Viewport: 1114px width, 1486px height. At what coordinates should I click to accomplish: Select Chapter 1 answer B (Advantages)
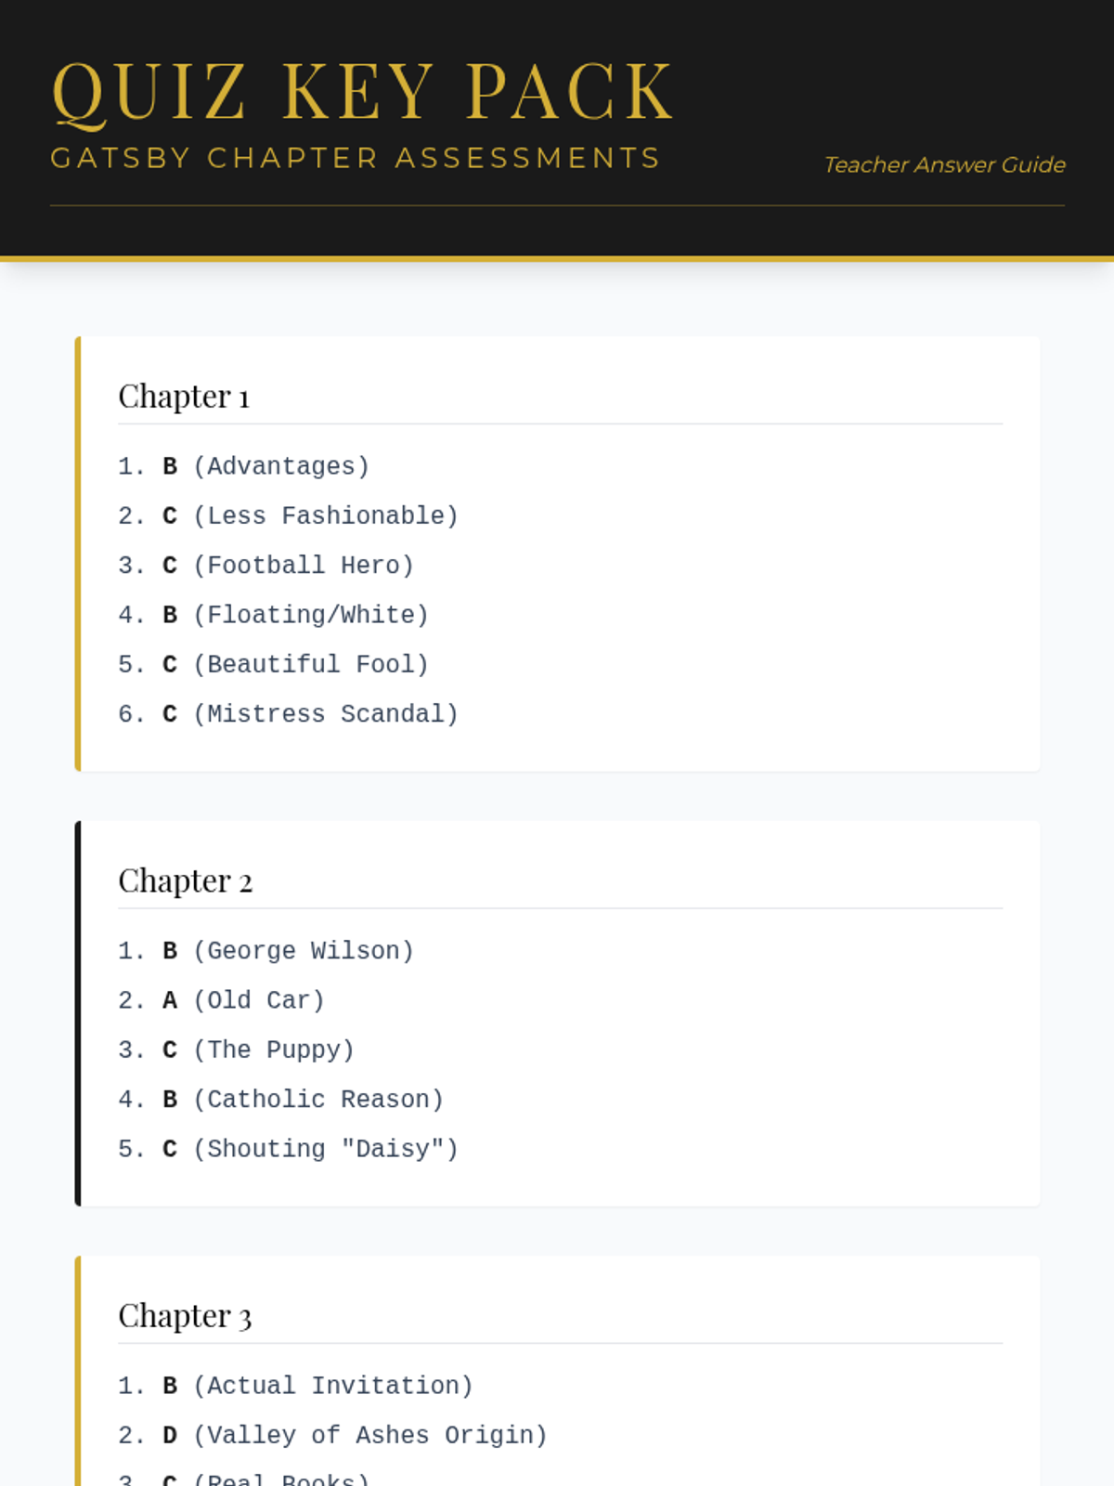[244, 466]
